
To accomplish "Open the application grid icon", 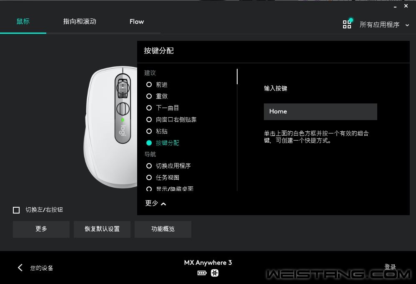I will [347, 25].
